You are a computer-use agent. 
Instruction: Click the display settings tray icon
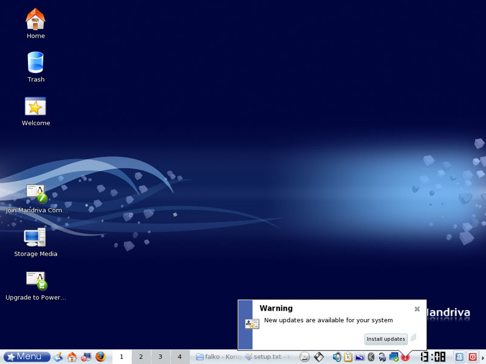coord(360,357)
